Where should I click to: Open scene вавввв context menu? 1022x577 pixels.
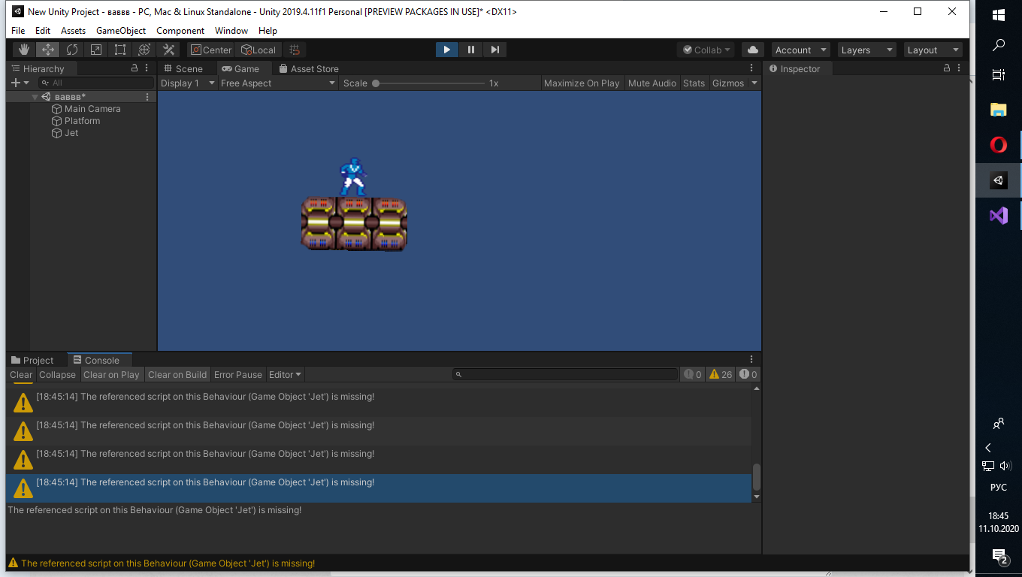tap(147, 97)
